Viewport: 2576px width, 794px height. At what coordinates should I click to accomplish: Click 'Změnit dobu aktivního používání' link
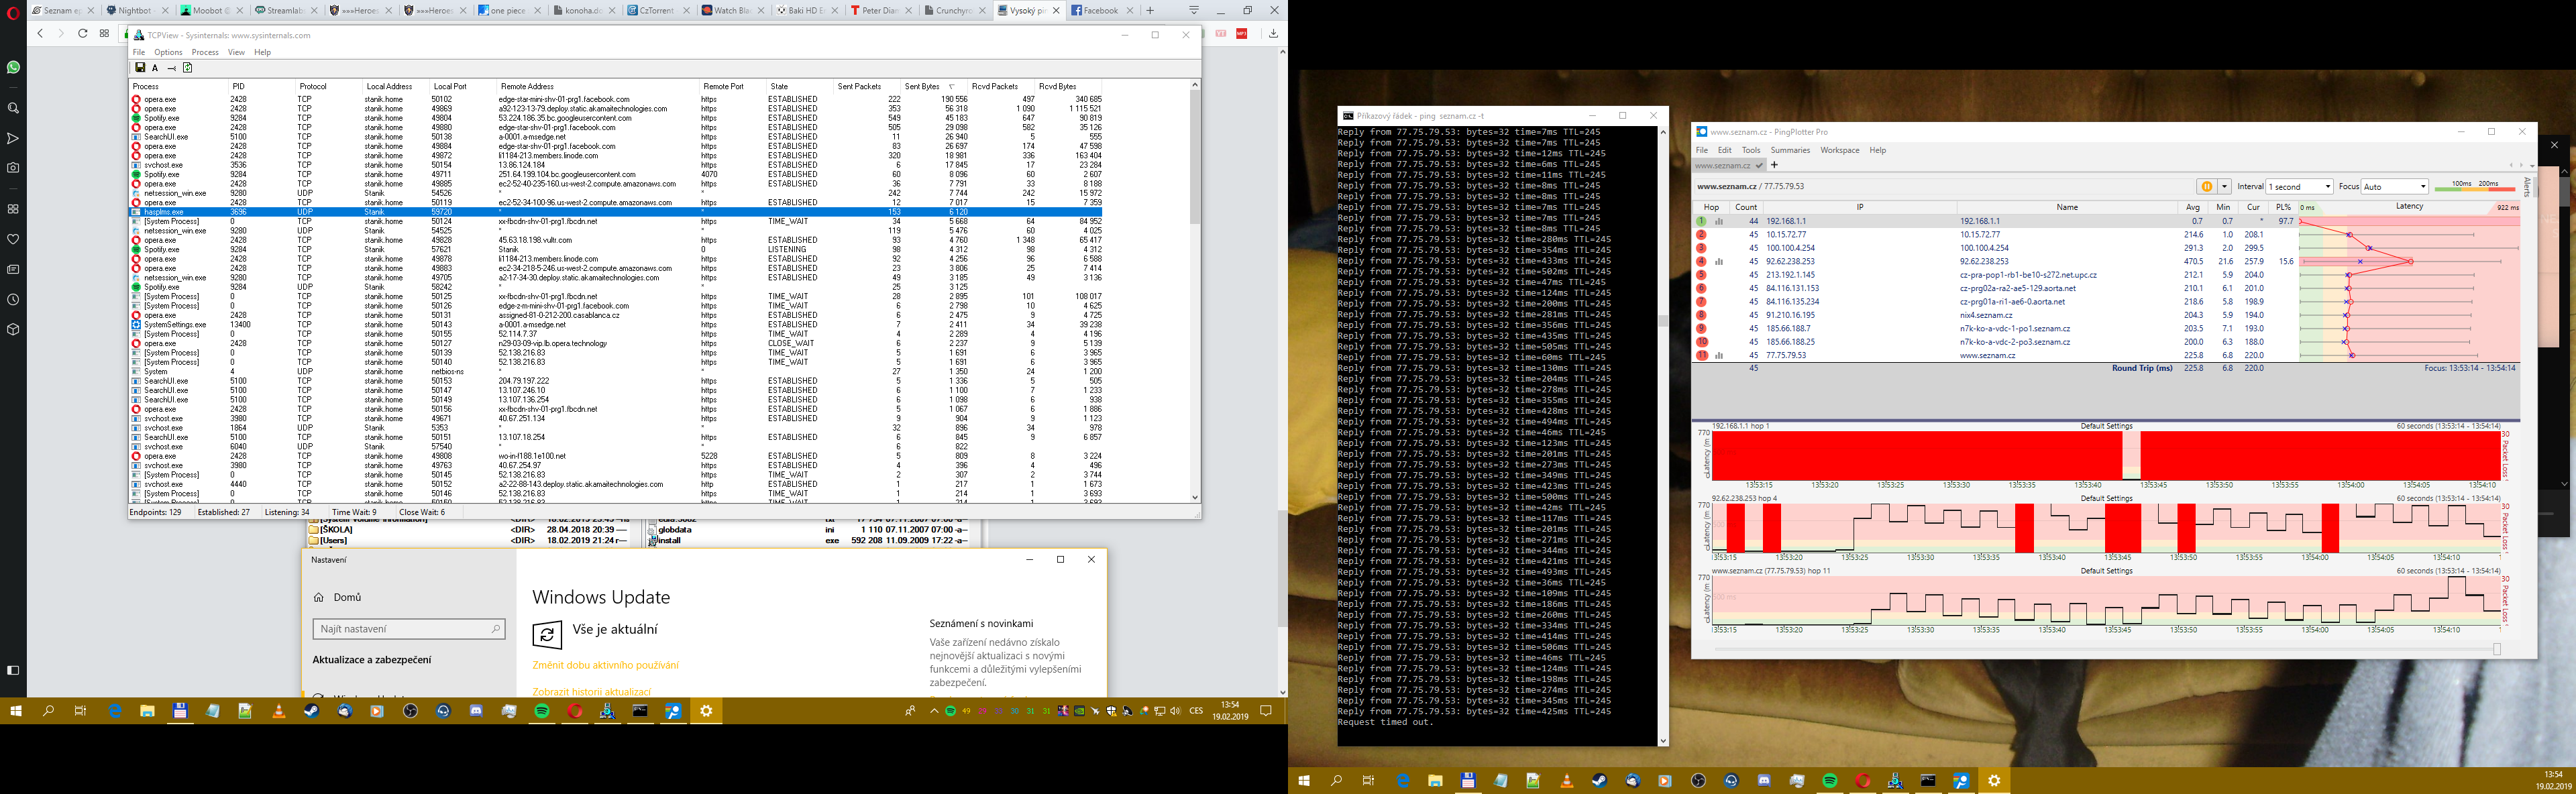pos(605,665)
